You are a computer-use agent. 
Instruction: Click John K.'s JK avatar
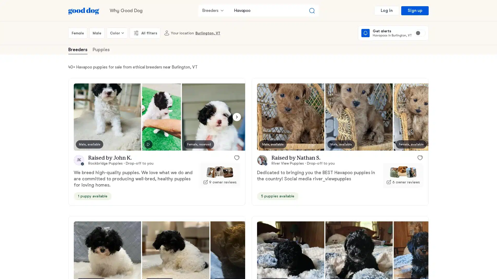point(79,160)
